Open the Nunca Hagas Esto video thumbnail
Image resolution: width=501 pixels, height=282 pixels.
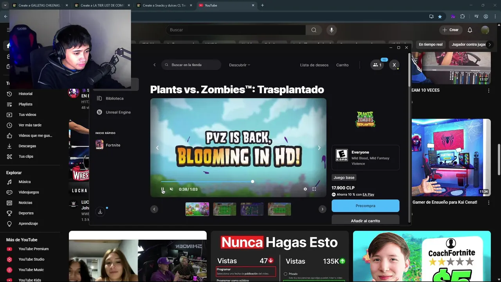(279, 256)
